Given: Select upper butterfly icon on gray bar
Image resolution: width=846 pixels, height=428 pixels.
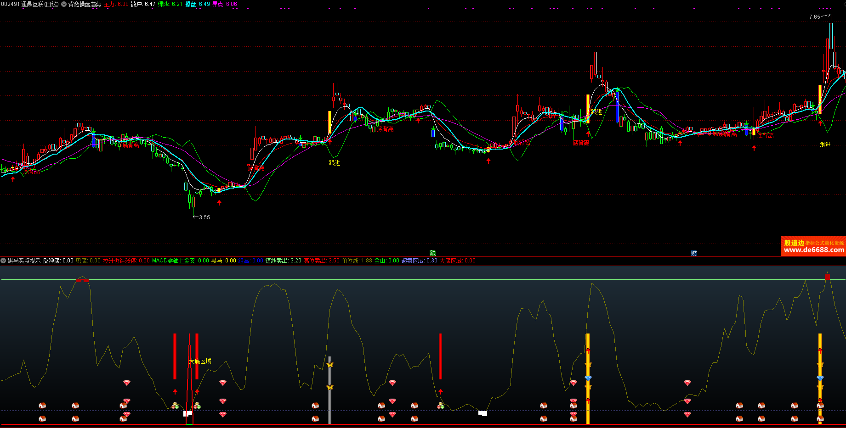Looking at the screenshot, I should [329, 365].
